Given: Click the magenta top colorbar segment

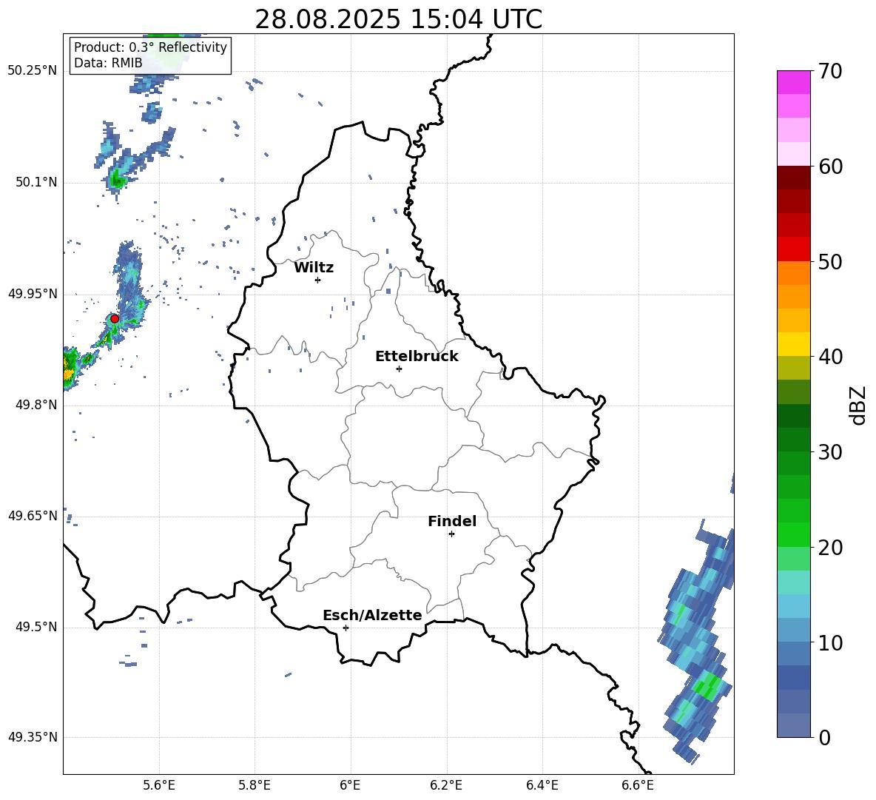Looking at the screenshot, I should (x=793, y=82).
